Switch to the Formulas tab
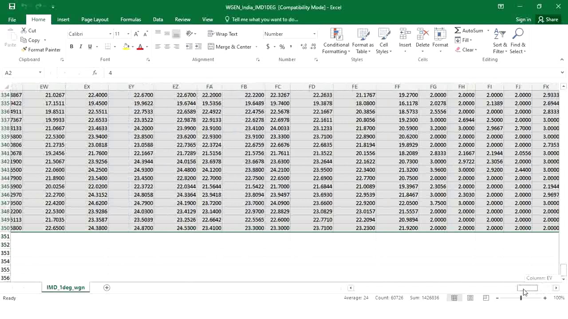 pyautogui.click(x=130, y=19)
